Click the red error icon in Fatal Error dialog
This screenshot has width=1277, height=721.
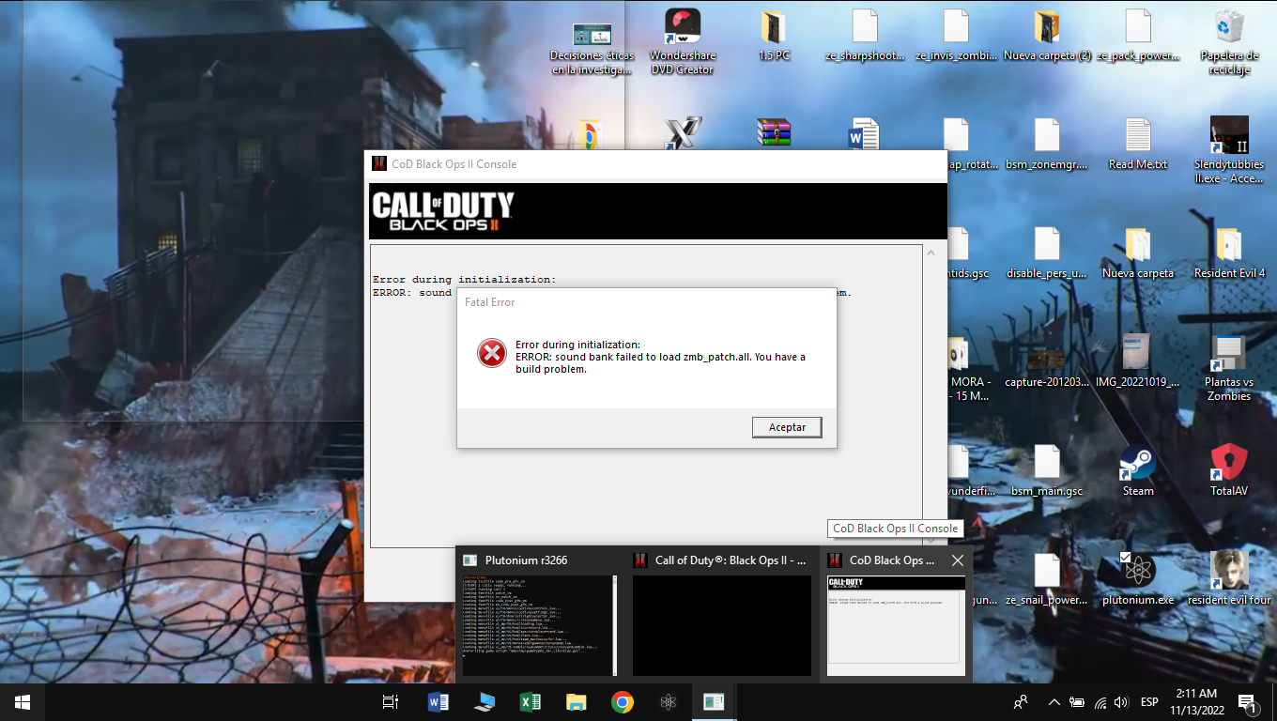tap(492, 353)
